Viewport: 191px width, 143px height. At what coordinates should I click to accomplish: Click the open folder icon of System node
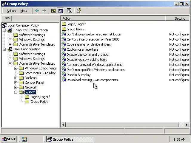tap(21, 92)
